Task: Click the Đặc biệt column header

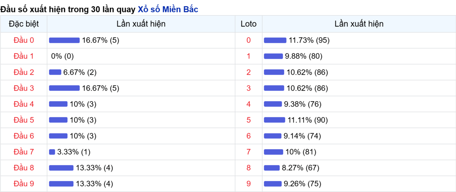Action: [x=24, y=24]
